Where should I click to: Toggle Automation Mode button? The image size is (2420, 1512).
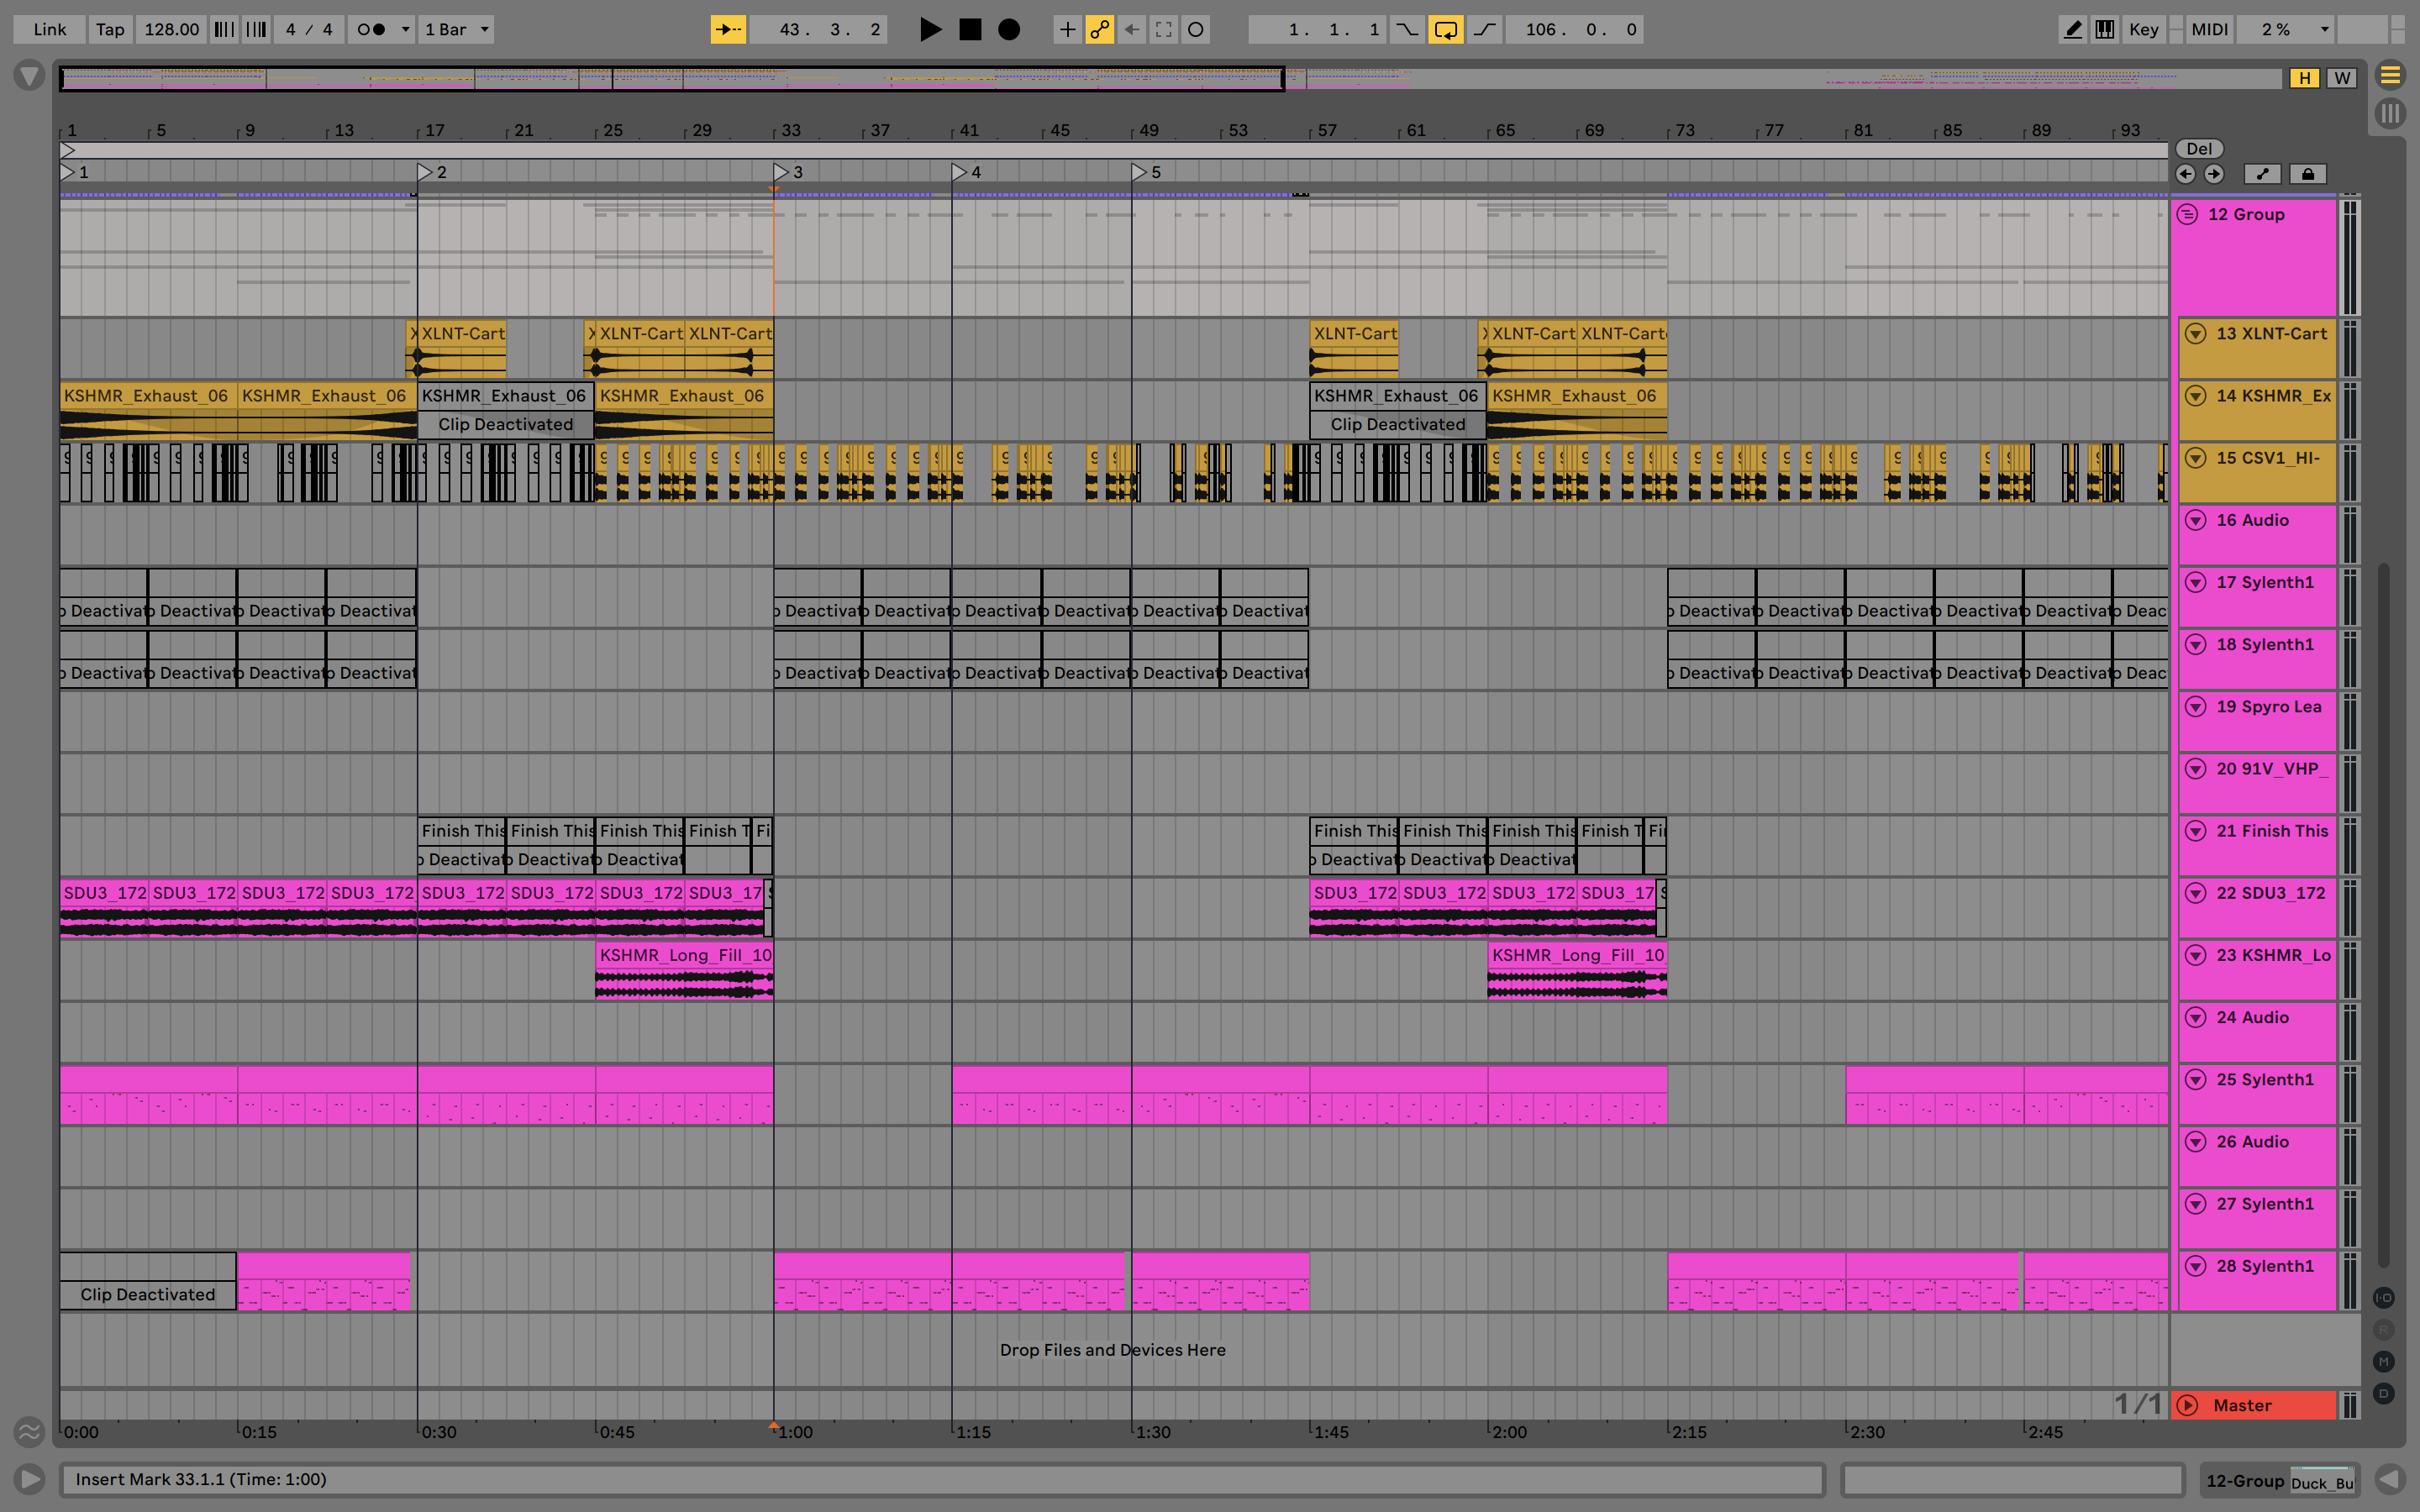[2262, 174]
